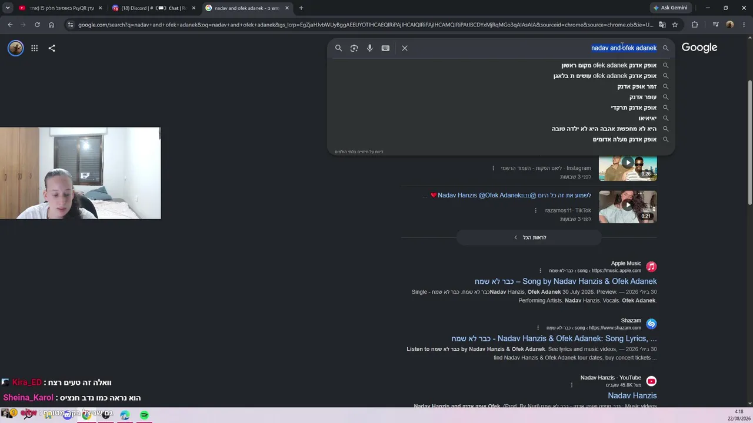
Task: Open a new browser tab
Action: coord(301,8)
